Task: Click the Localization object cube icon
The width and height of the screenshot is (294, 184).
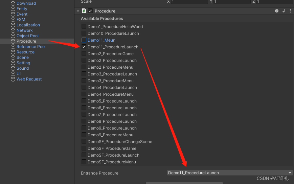Action: tap(13, 25)
